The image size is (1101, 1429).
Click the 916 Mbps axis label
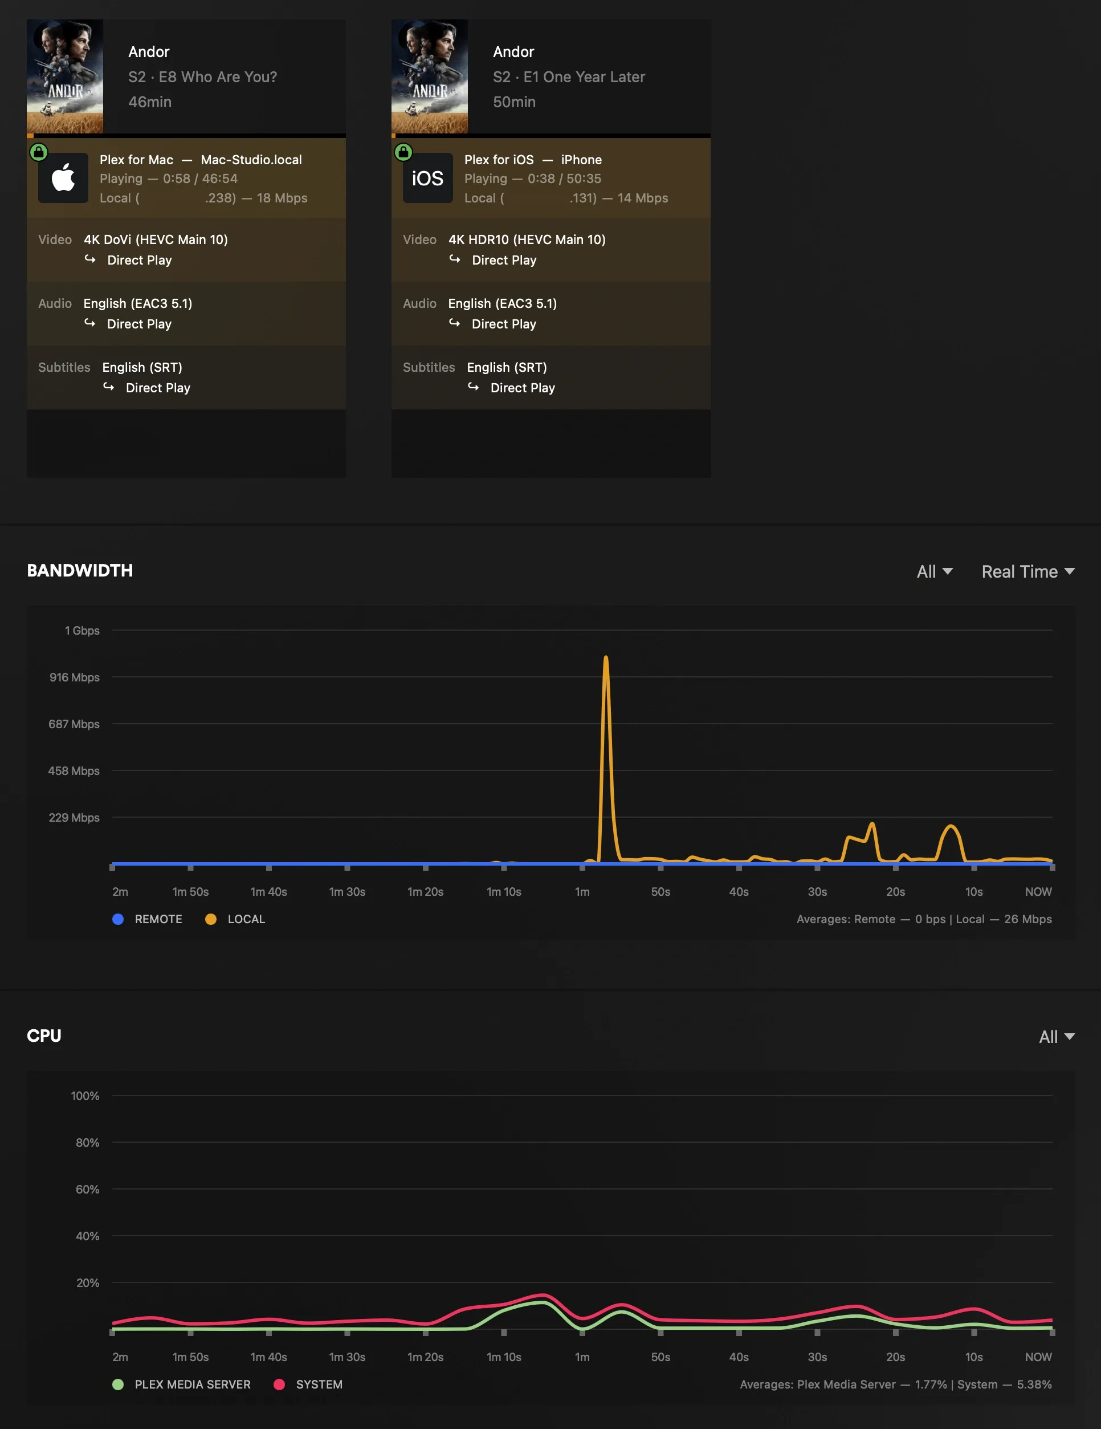pos(75,677)
